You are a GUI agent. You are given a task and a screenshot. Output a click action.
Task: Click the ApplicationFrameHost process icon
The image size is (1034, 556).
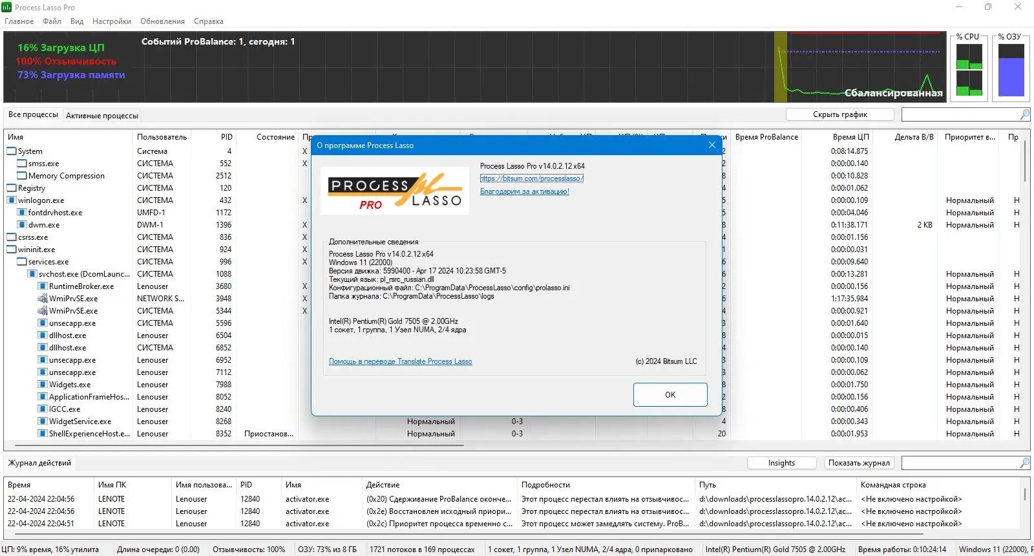click(43, 397)
